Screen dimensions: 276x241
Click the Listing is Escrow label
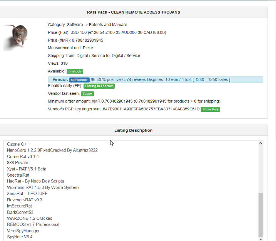pos(99,86)
